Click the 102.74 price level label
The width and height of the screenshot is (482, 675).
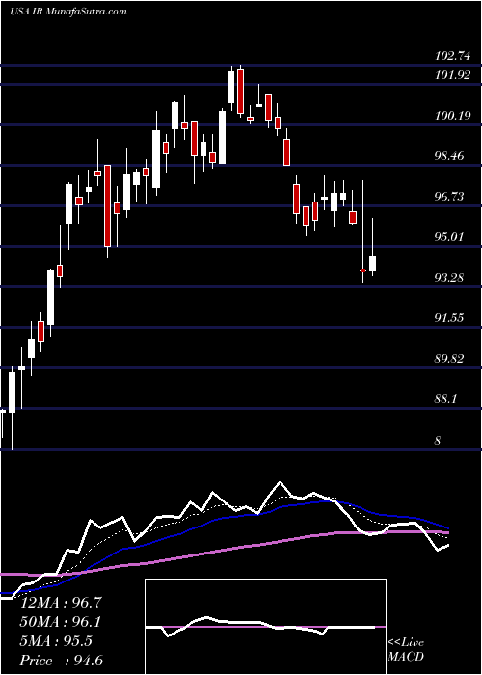(452, 56)
